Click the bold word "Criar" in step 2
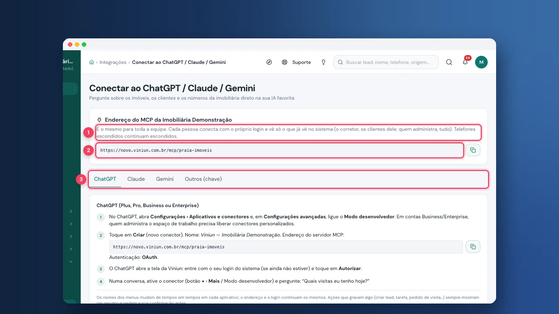Viewport: 559px width, 314px height. click(x=139, y=235)
